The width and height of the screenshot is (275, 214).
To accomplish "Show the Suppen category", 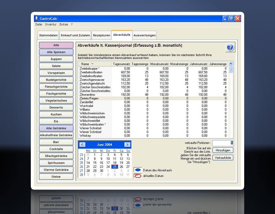I will pos(56,59).
